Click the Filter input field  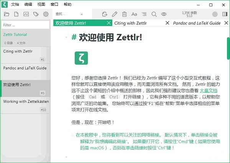(26, 25)
